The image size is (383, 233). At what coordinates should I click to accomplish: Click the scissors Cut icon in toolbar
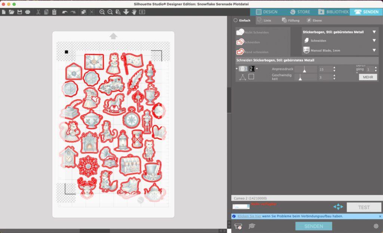(38, 12)
